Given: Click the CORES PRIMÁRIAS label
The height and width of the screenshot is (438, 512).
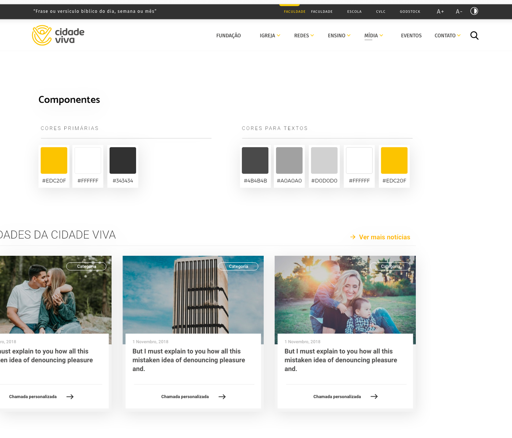Looking at the screenshot, I should click(69, 128).
